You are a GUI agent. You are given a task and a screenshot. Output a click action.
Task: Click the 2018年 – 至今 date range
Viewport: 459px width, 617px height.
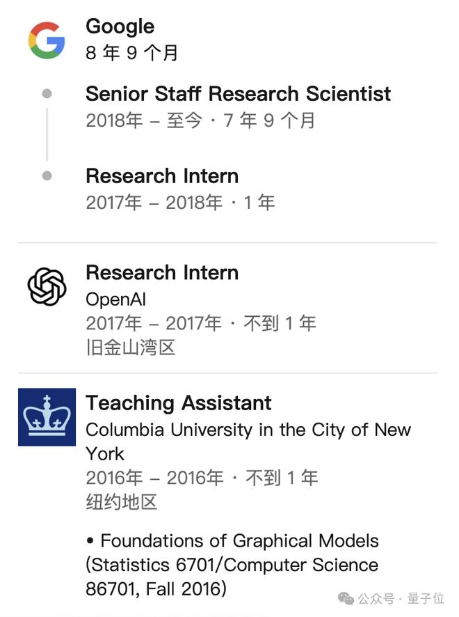[144, 120]
